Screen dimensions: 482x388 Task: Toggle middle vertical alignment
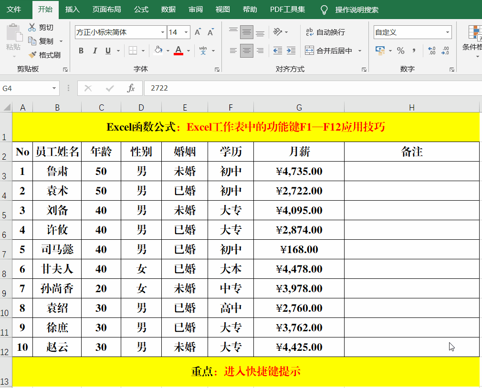tap(247, 32)
